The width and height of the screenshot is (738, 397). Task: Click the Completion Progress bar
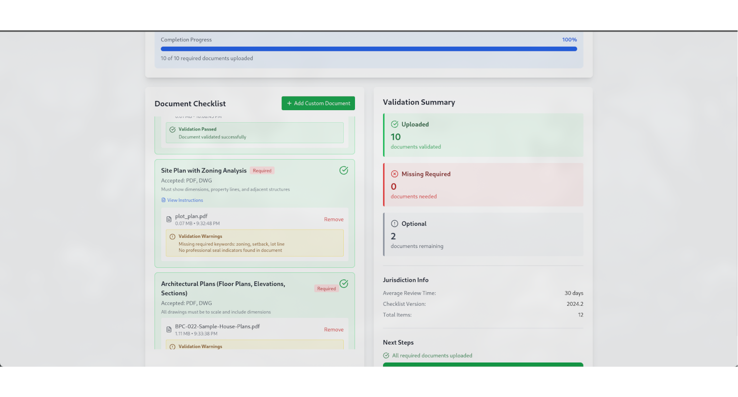tap(369, 49)
